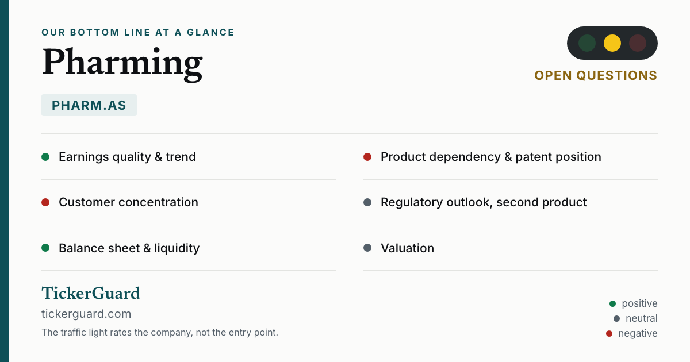Open the tickerguard.com link
The image size is (690, 362).
[x=86, y=314]
